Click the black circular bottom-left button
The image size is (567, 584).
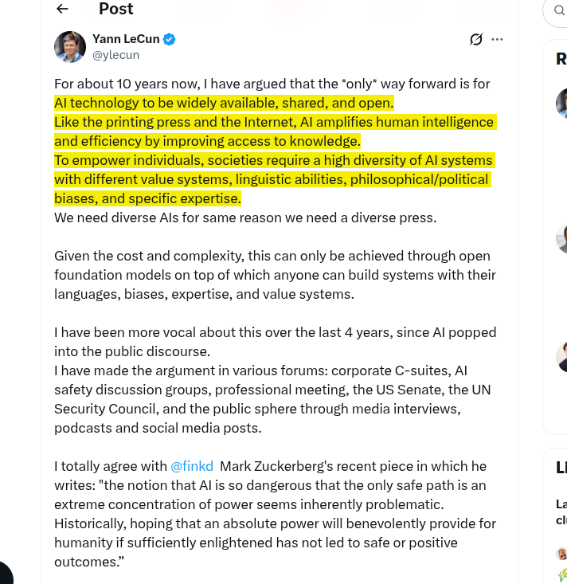[6, 573]
